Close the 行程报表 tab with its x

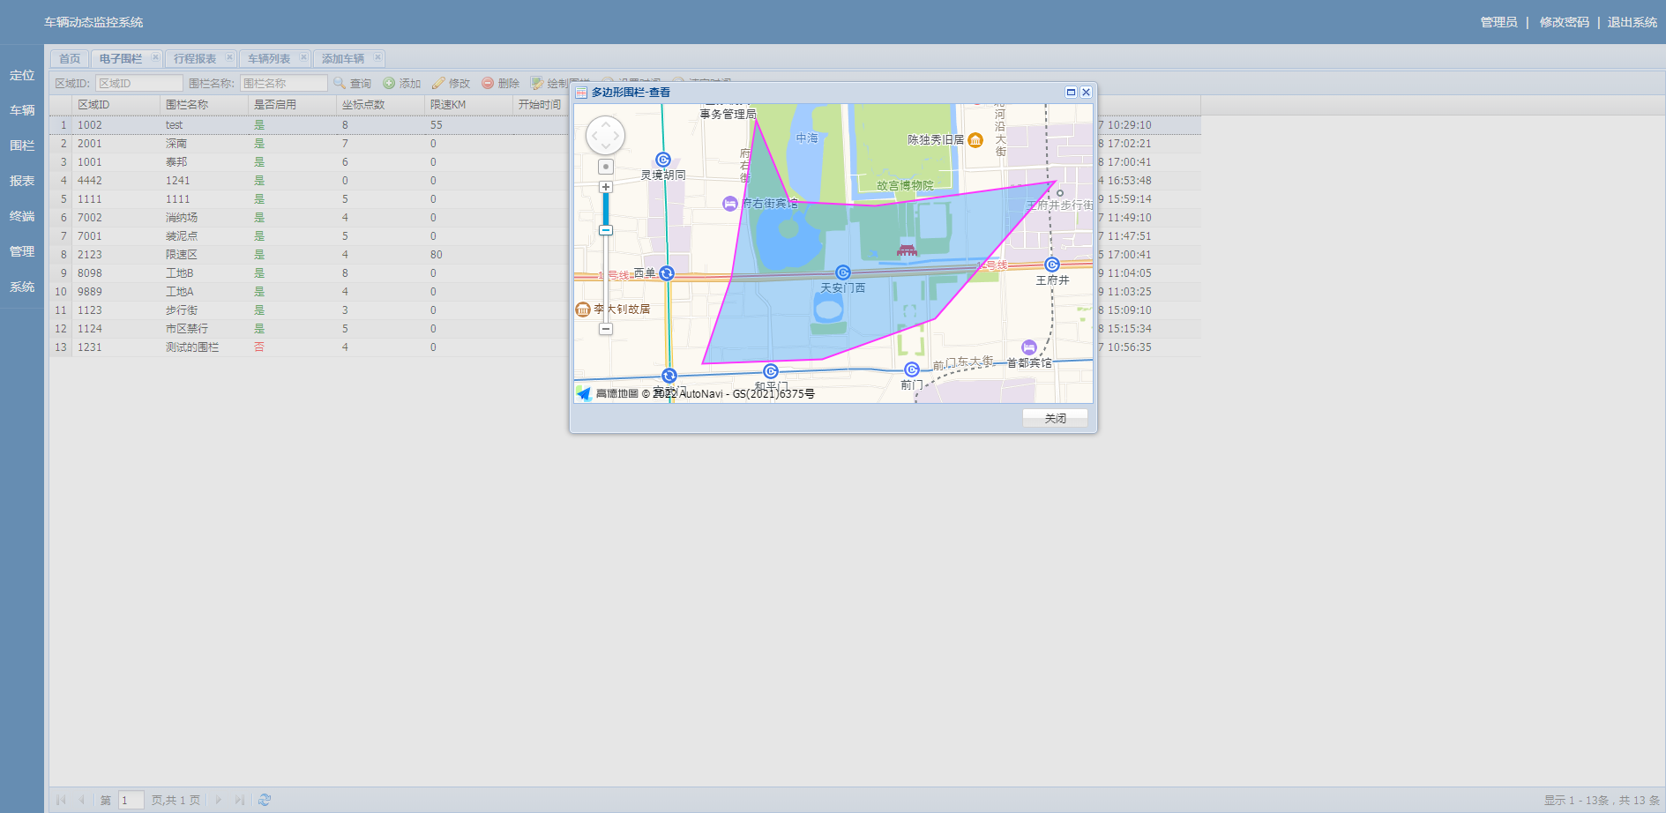click(x=229, y=57)
